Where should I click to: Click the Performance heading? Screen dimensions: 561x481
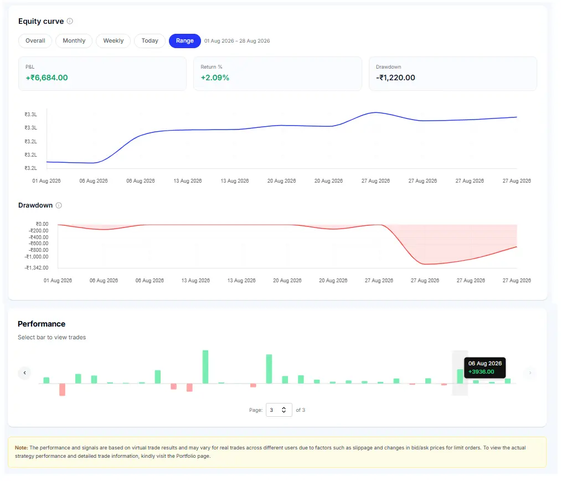[42, 324]
